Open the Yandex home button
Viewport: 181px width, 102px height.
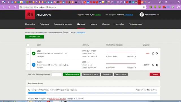coord(9,7)
